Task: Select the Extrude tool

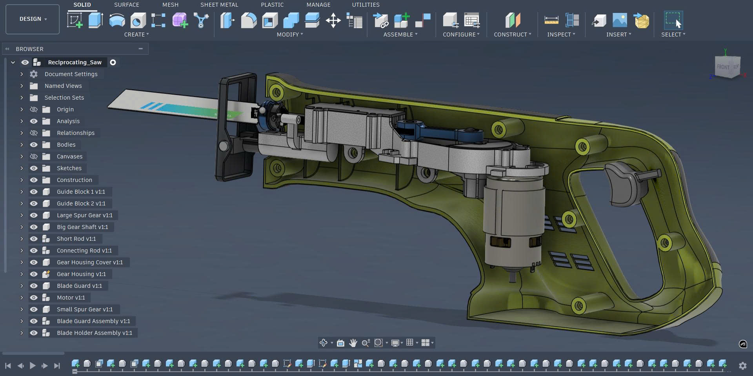Action: click(96, 20)
